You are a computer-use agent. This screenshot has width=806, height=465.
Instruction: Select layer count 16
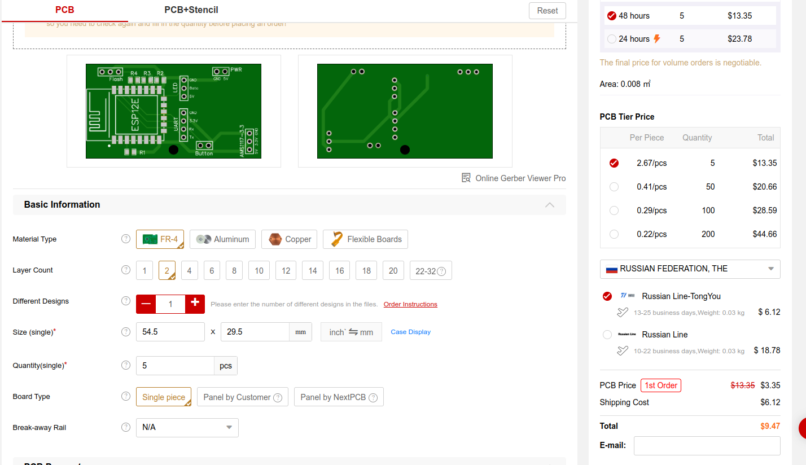(x=340, y=270)
